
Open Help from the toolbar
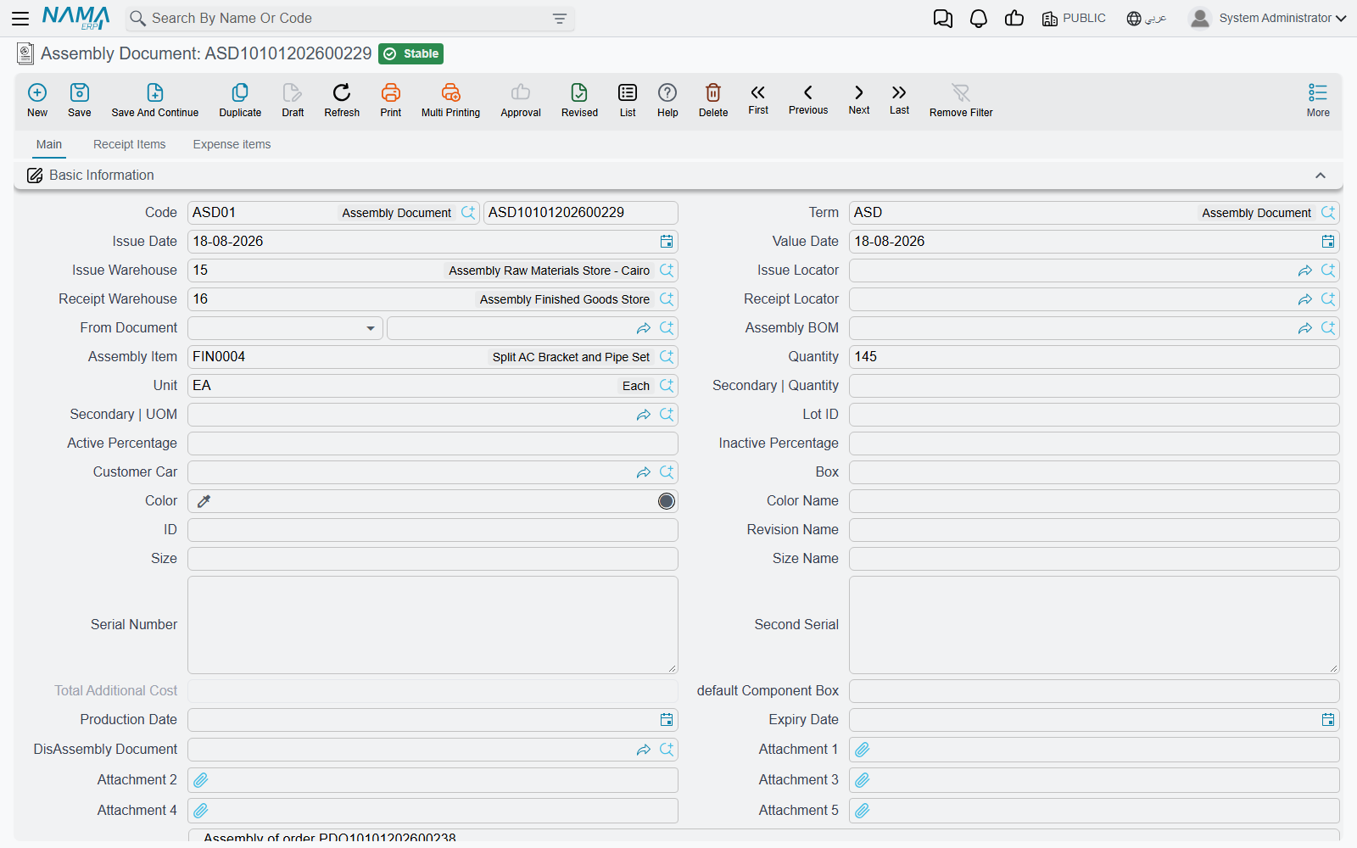pyautogui.click(x=667, y=100)
